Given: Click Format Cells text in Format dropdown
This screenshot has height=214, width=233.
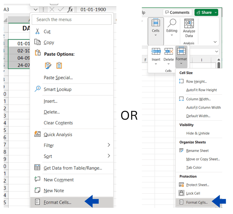Looking at the screenshot, I should (x=197, y=202).
